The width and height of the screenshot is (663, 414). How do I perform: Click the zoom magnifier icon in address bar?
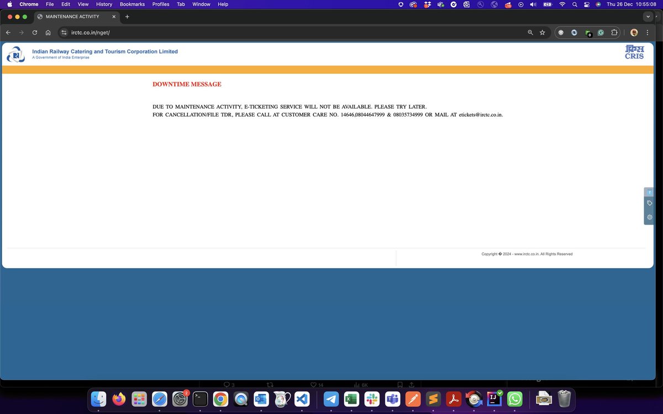(530, 33)
